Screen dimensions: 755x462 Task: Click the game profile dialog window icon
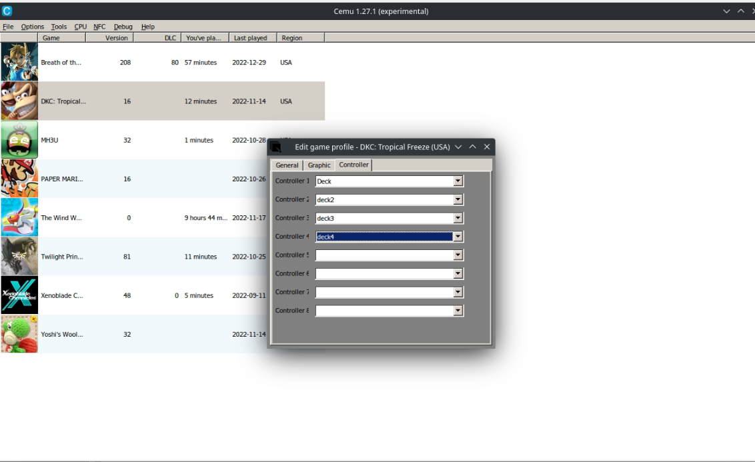point(276,147)
